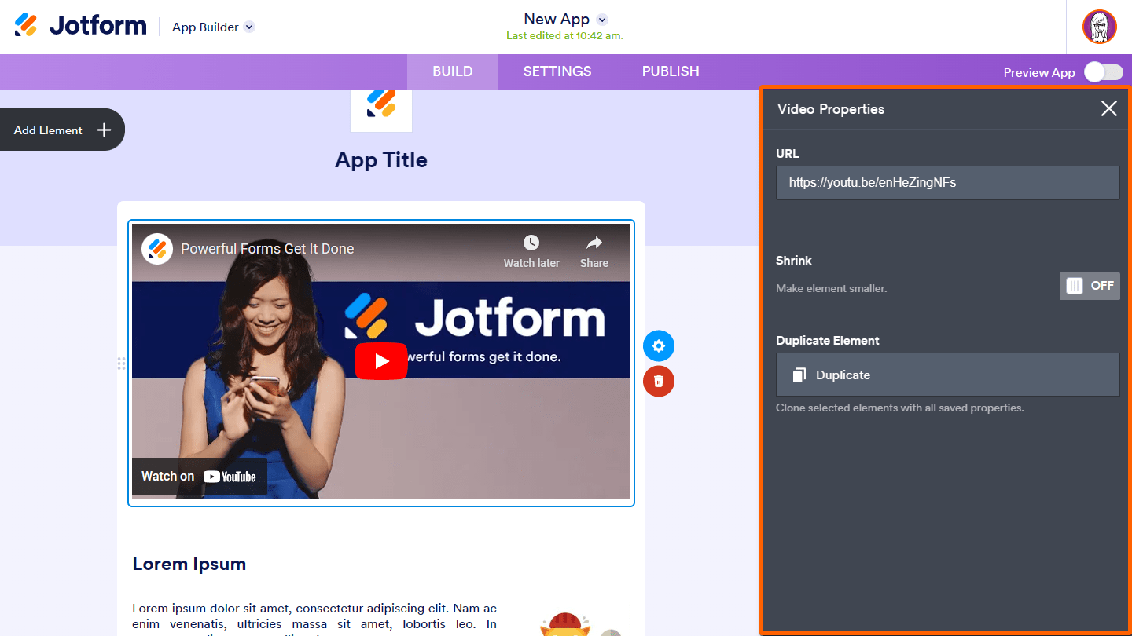Turn on the Shrink toggle
The height and width of the screenshot is (636, 1132).
[1090, 286]
